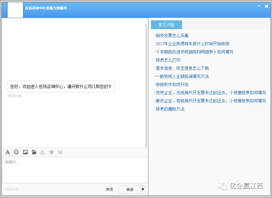
Task: Click the 关闭 close button
Action: tap(109, 189)
